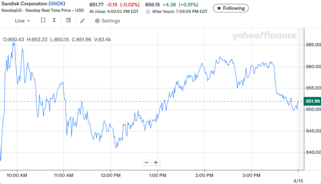Click the SNDK ticker symbol link
The image size is (321, 184).
coord(56,4)
